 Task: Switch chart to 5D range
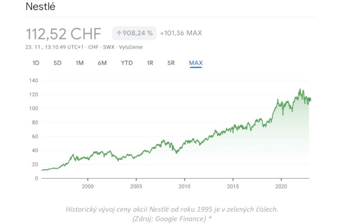57,63
